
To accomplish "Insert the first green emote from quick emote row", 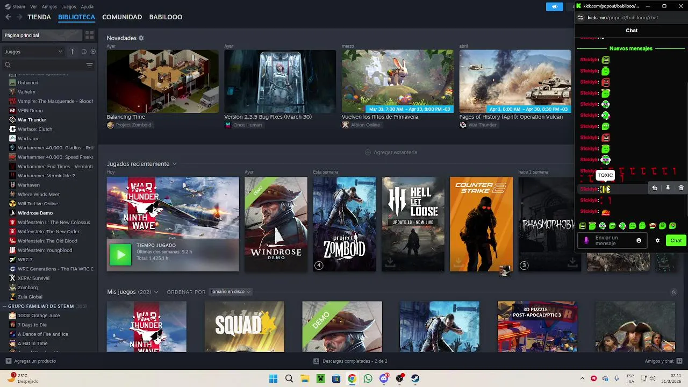I will tap(582, 226).
